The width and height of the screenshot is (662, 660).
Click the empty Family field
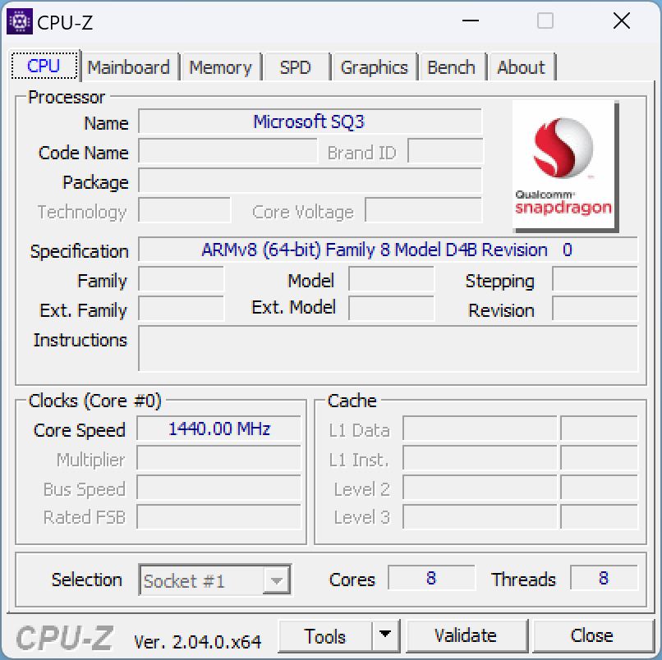tap(182, 279)
